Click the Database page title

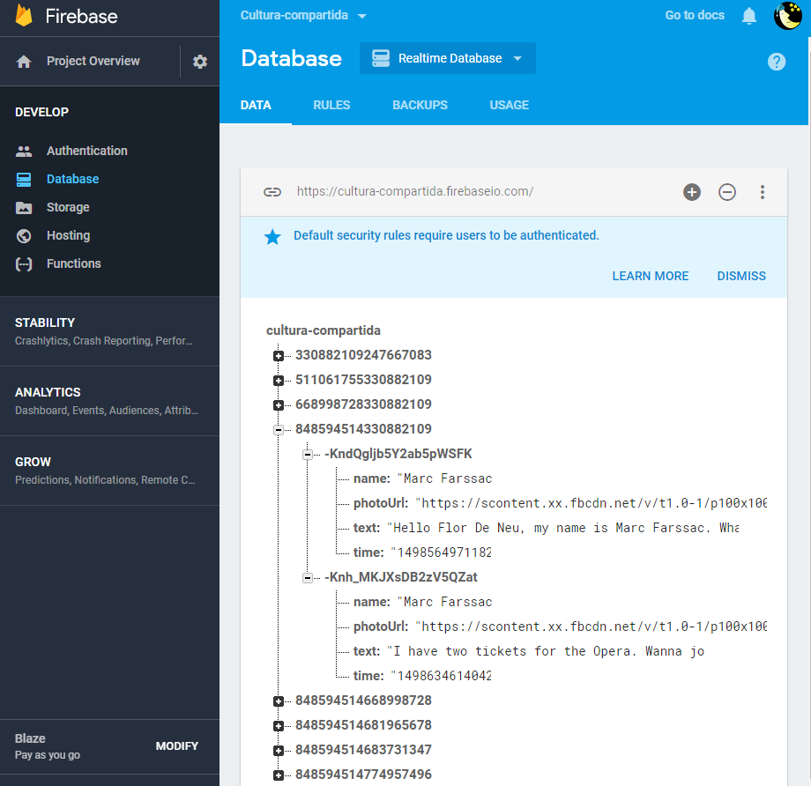click(291, 58)
